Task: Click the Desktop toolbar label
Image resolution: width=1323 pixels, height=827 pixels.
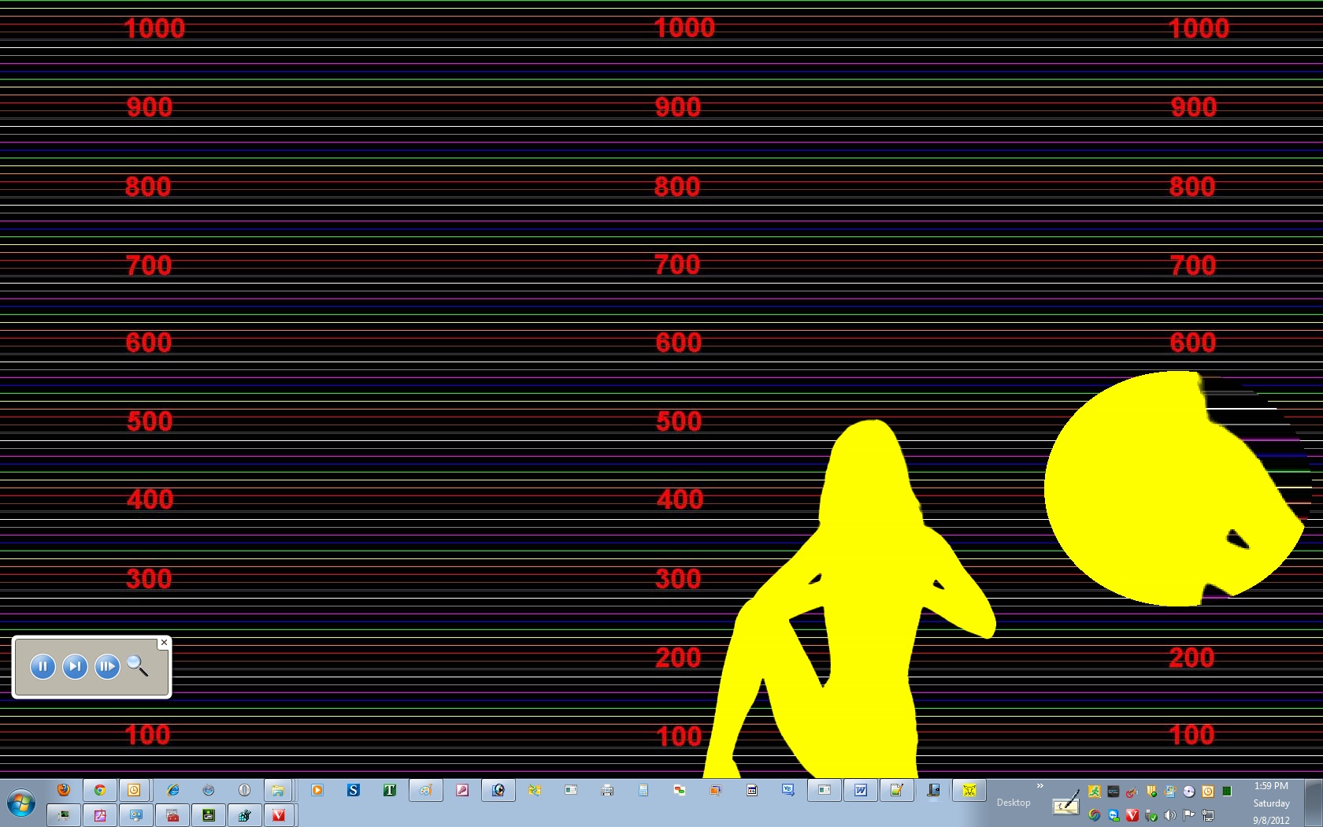Action: [1014, 803]
